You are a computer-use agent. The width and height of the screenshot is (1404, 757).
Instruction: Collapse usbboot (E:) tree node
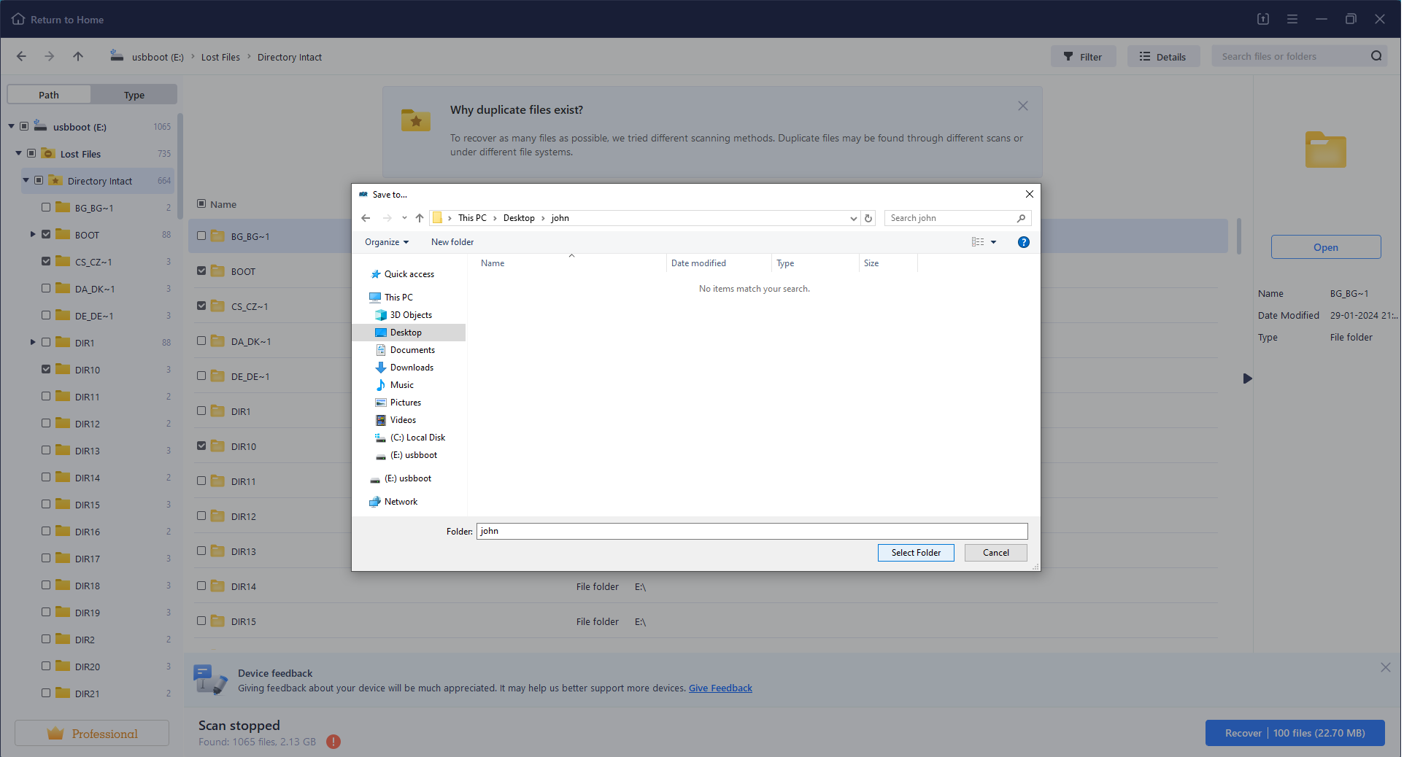12,126
